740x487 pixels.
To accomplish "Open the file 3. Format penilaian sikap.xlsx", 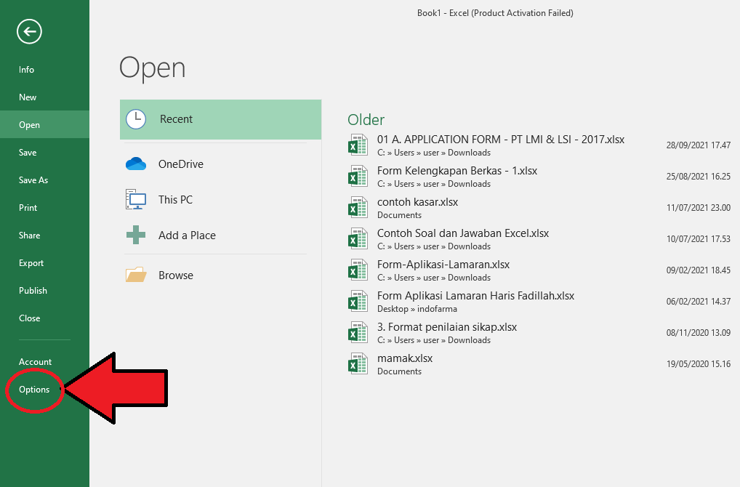I will [446, 326].
